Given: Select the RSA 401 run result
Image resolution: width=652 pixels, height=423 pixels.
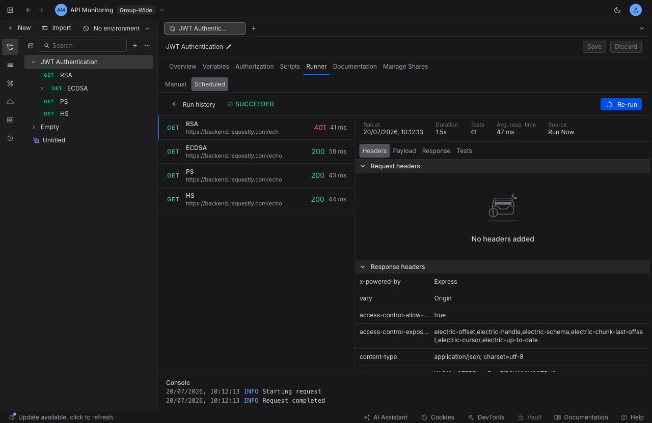Looking at the screenshot, I should [256, 128].
